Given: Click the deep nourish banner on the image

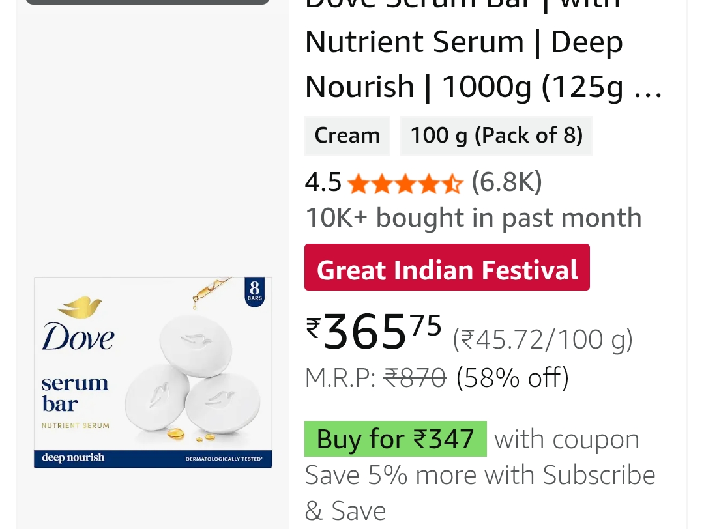Looking at the screenshot, I should point(153,458).
